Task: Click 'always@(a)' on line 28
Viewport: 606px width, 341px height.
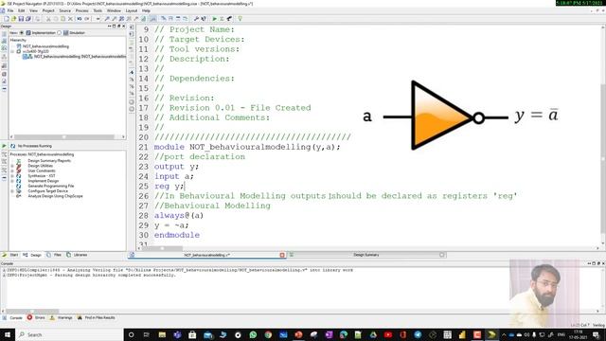Action: point(179,216)
